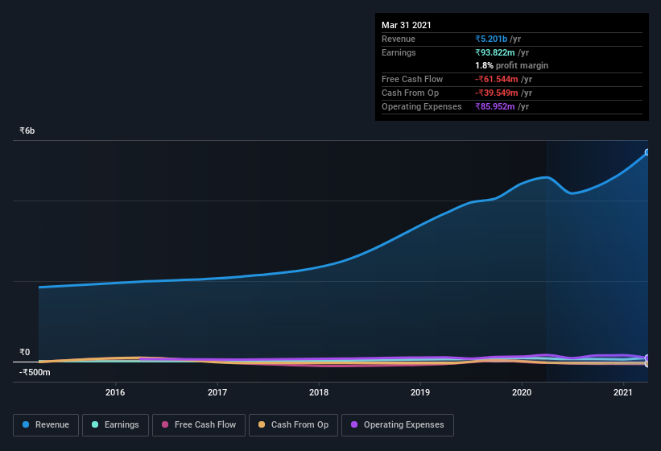Image resolution: width=661 pixels, height=451 pixels.
Task: Click the 2018 x-axis label
Action: click(319, 392)
